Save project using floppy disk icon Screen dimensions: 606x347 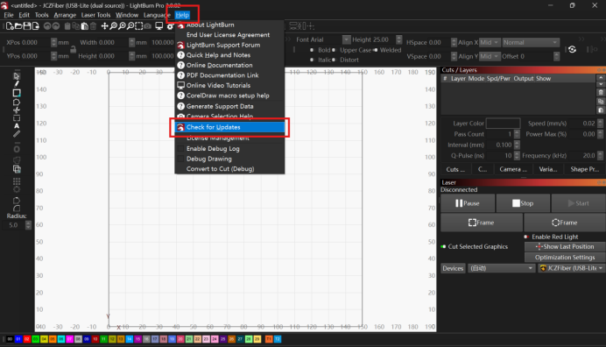click(26, 26)
